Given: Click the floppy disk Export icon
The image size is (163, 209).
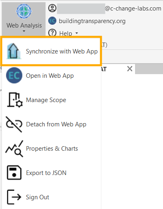Looking at the screenshot, I should 14,173.
